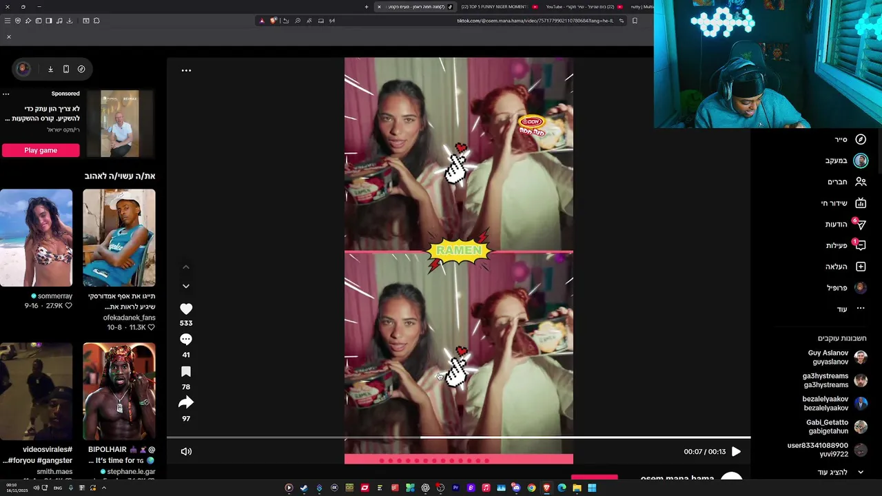Open the ofekadanek_fans username link
Screen dimensions: 882x496
130,318
